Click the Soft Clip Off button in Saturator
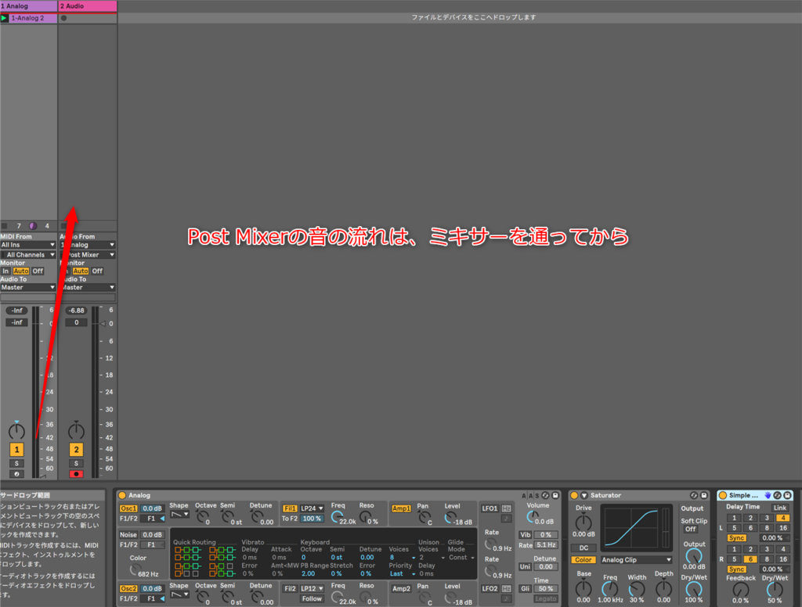 coord(691,529)
